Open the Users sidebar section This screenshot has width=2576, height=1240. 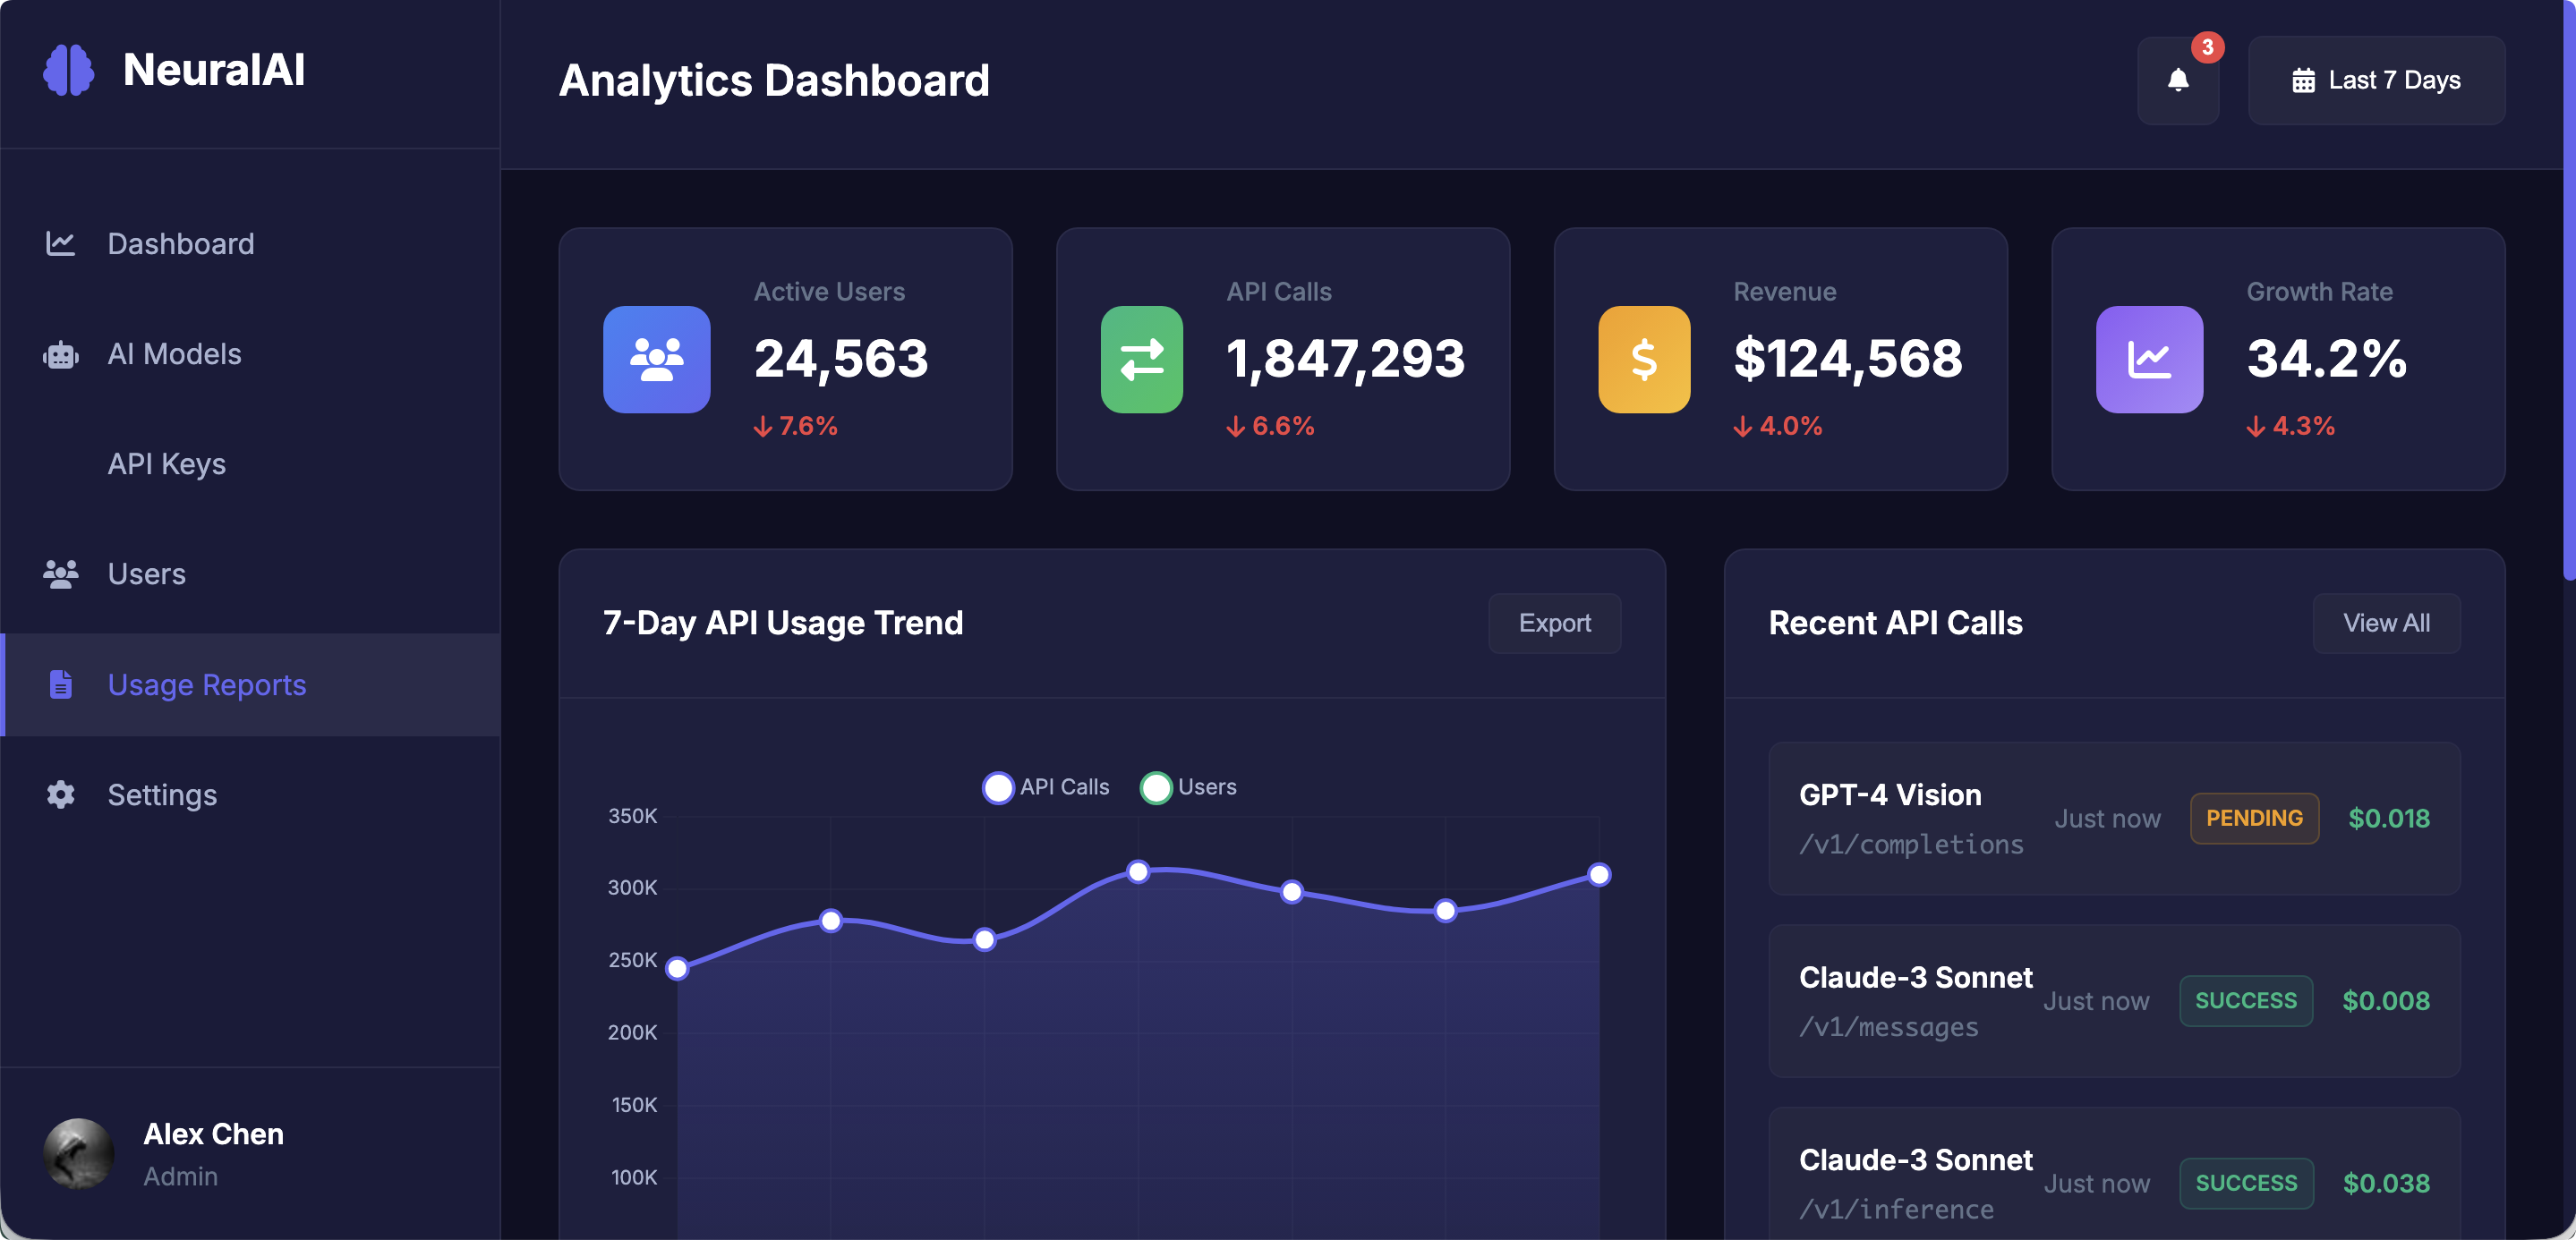tap(146, 573)
